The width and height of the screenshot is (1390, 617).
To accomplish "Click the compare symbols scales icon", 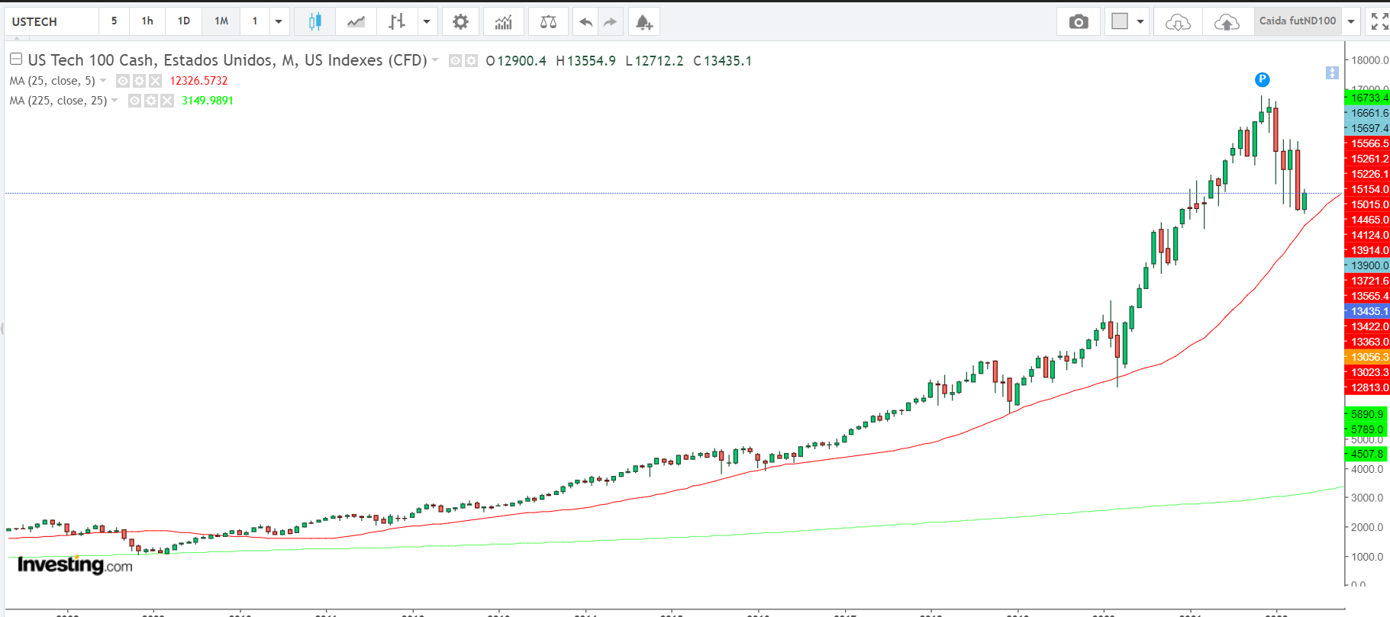I will [x=548, y=22].
